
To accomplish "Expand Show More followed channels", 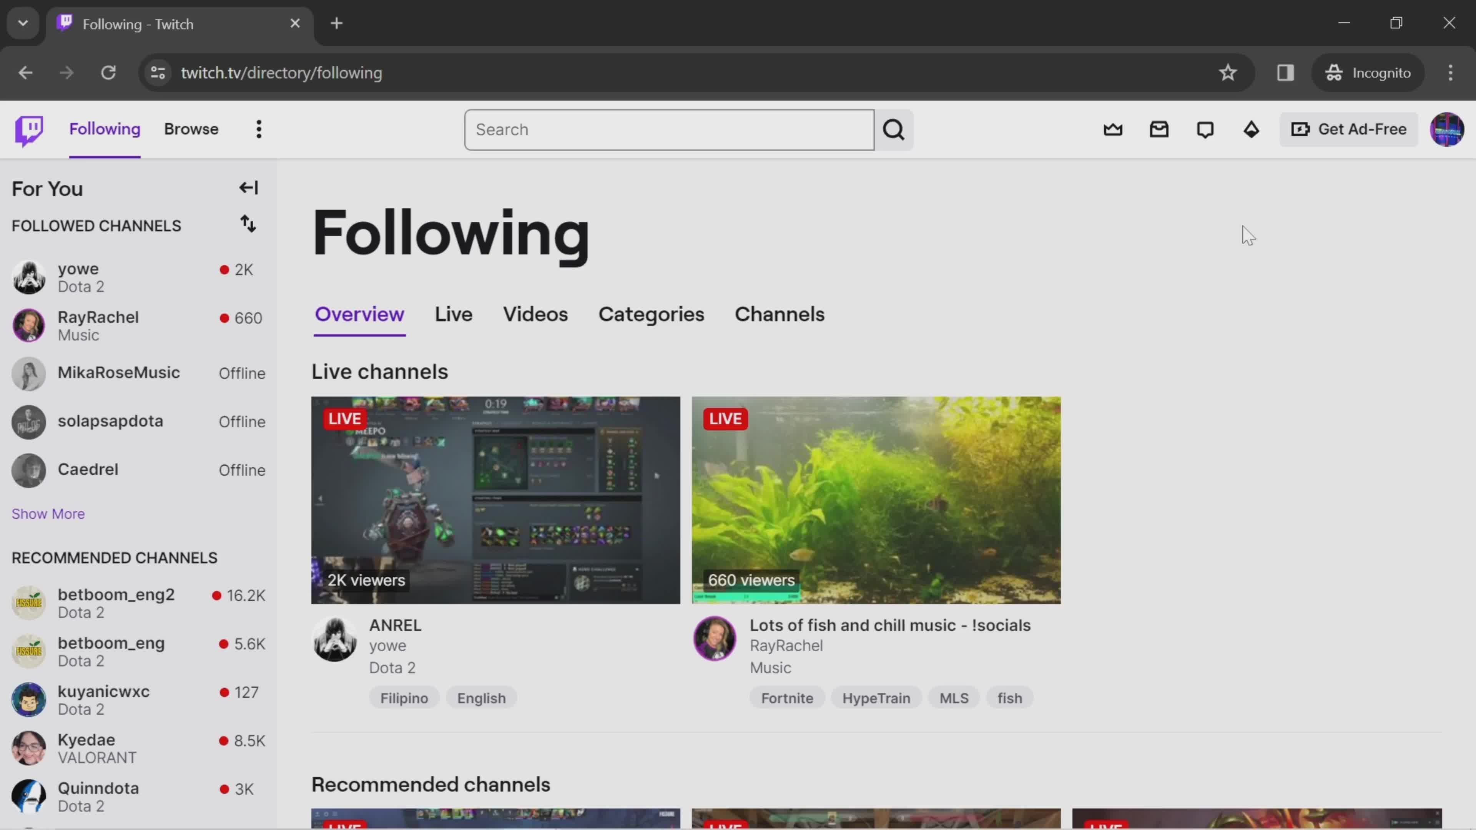I will [x=48, y=513].
